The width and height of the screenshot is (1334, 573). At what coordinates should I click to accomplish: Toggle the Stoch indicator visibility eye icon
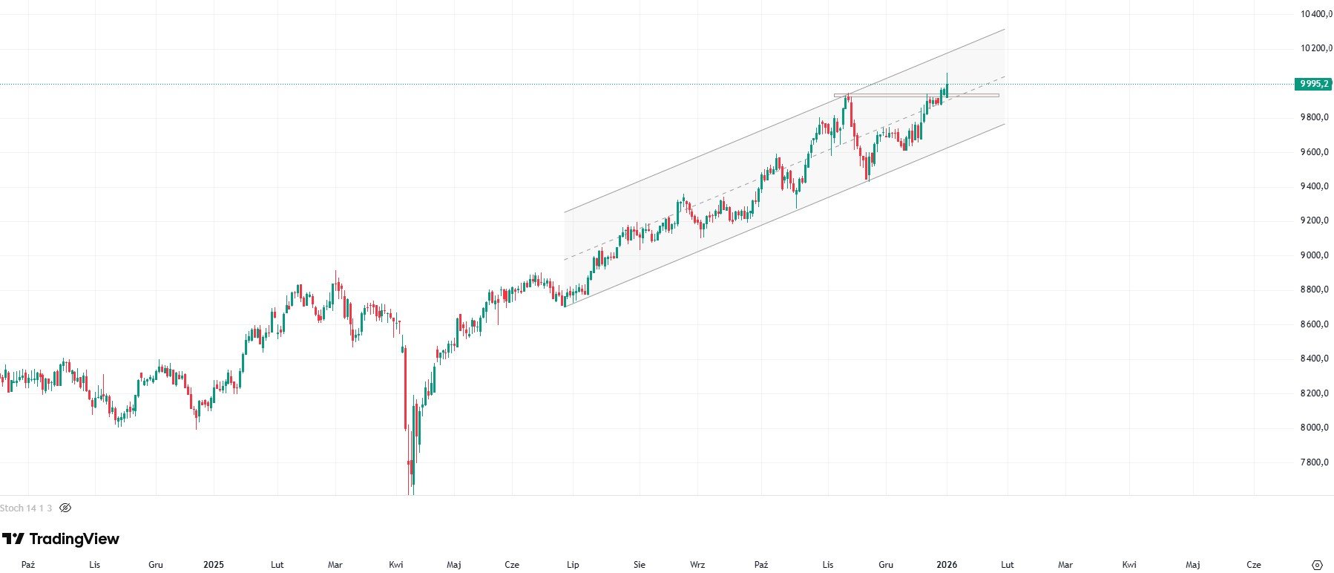pos(65,508)
